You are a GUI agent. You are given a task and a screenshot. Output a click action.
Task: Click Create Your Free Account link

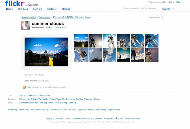tap(38, 95)
